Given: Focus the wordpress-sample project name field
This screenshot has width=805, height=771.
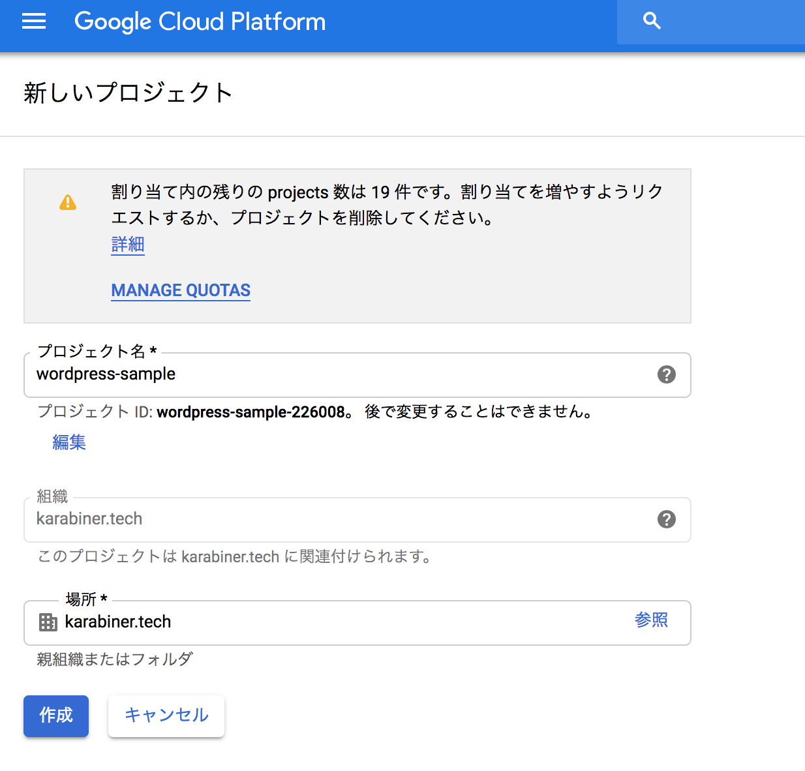Looking at the screenshot, I should click(326, 374).
